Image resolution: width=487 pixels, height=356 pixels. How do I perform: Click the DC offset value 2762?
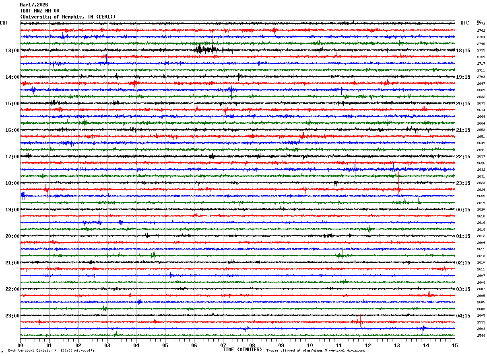tap(481, 31)
